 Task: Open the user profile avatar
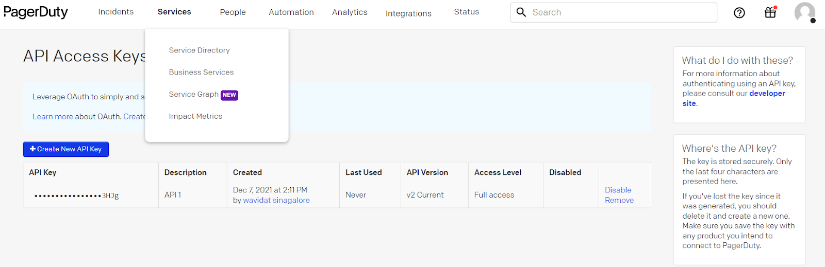coord(804,12)
